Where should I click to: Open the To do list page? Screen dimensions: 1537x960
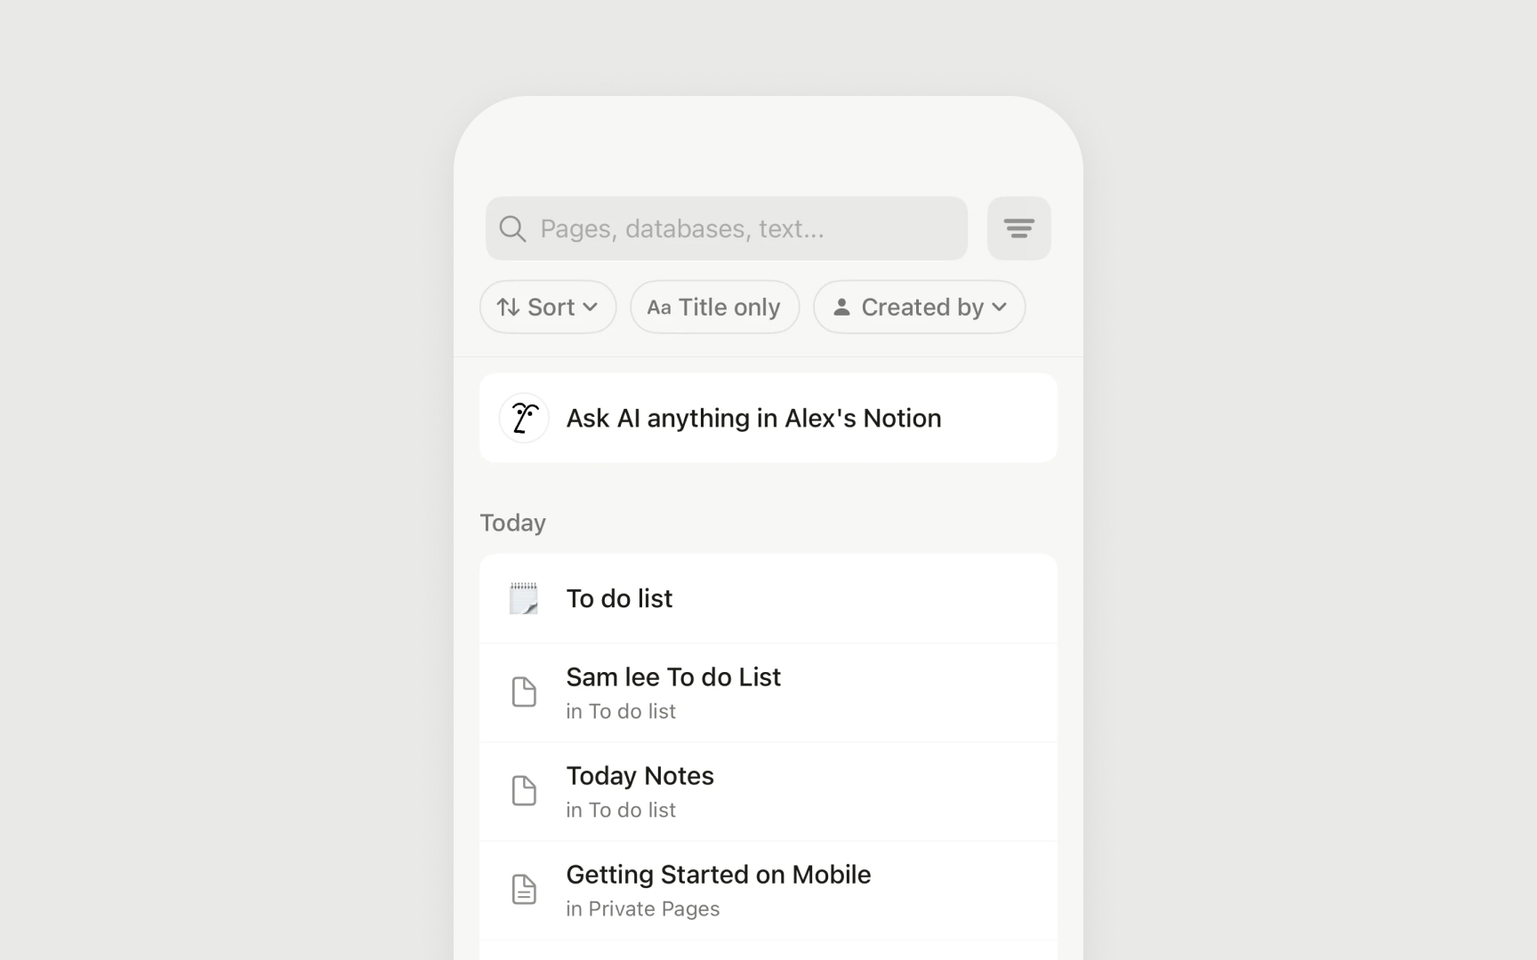coord(620,598)
